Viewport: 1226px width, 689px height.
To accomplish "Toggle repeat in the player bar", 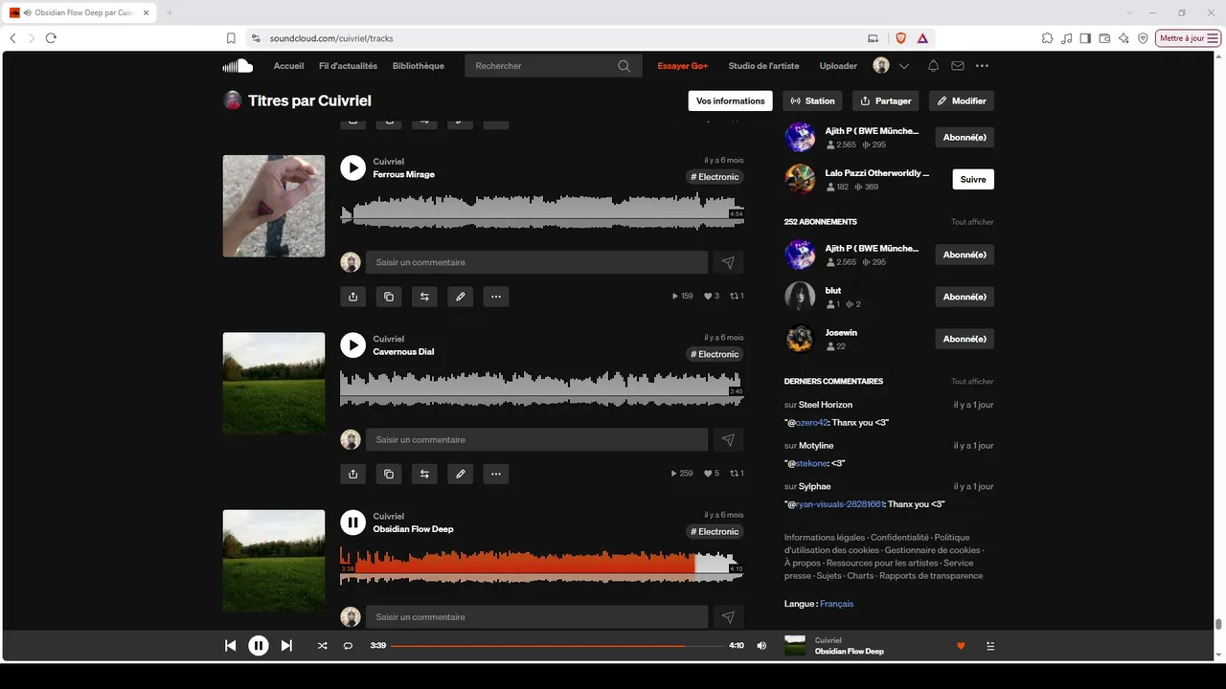I will pos(348,646).
